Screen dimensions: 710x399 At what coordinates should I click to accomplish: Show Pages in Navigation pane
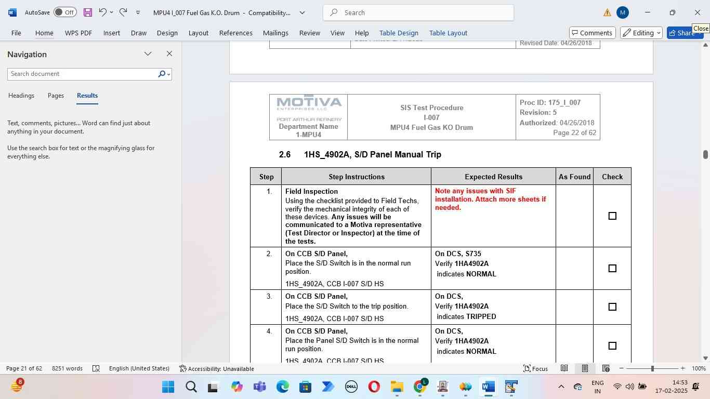click(56, 96)
